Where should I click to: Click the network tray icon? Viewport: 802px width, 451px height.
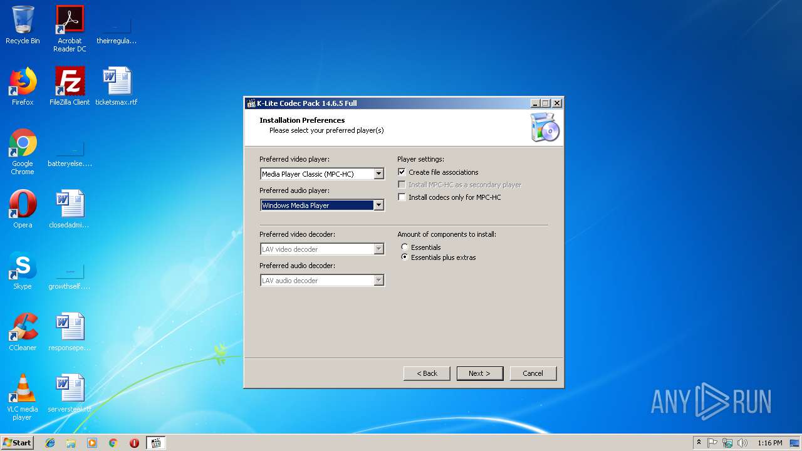727,443
